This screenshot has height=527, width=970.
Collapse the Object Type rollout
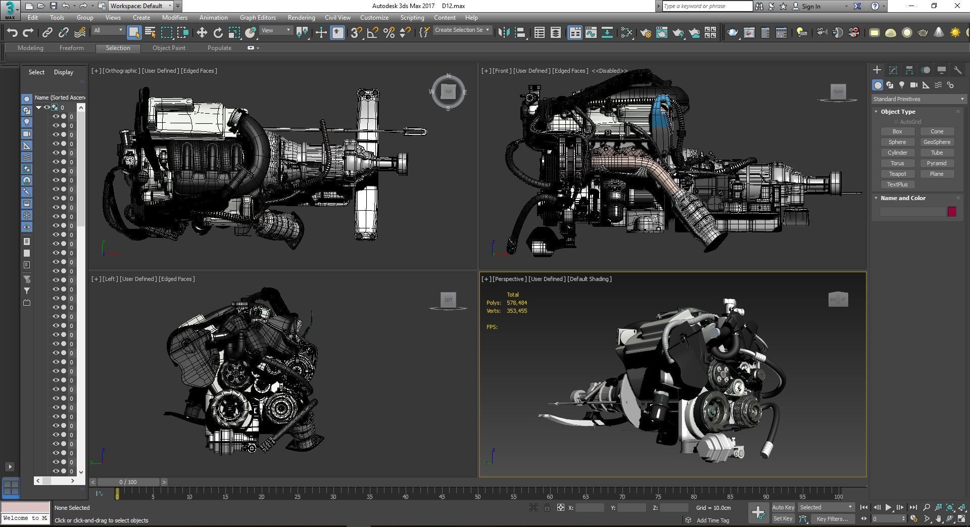(x=877, y=112)
